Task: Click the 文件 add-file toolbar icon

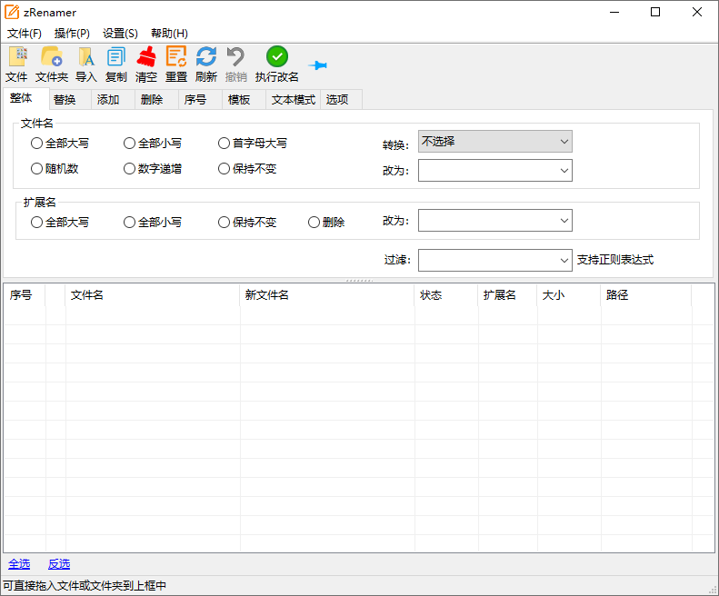Action: pos(17,57)
